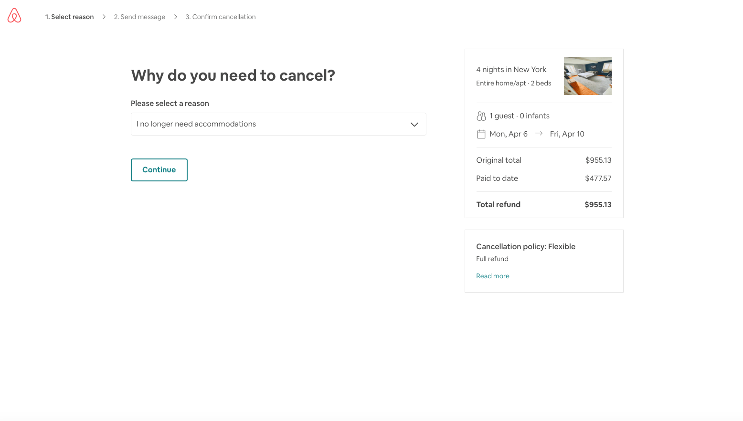The image size is (743, 421).
Task: Click the Paid to date amount $477.57
Action: pos(598,179)
